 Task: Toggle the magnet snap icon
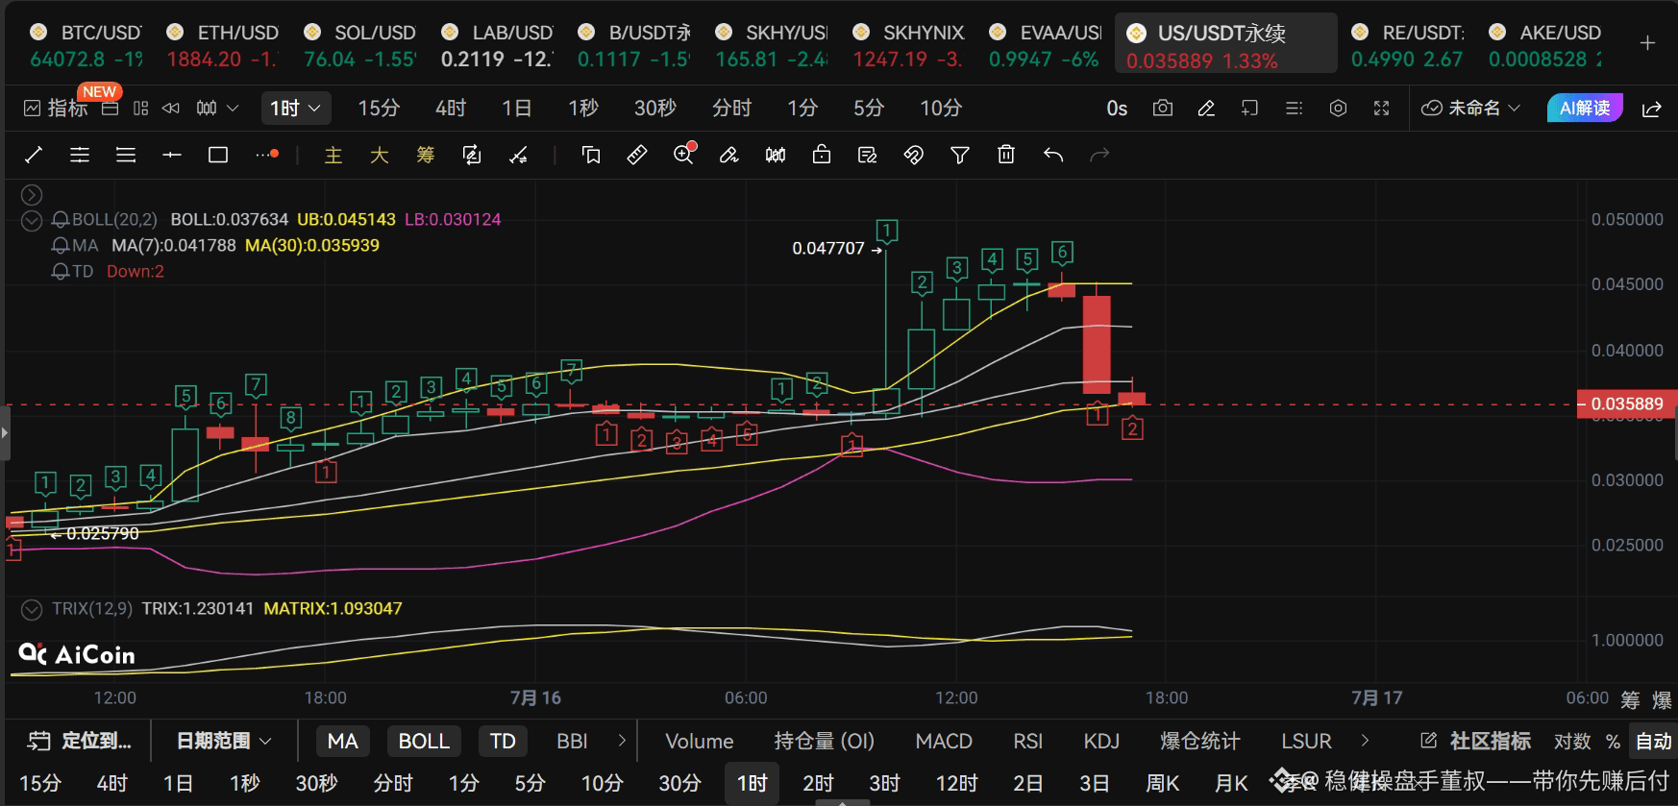[x=914, y=155]
